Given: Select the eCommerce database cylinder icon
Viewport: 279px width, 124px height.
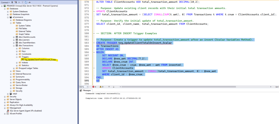Looking at the screenshot, I should pos(11,17).
